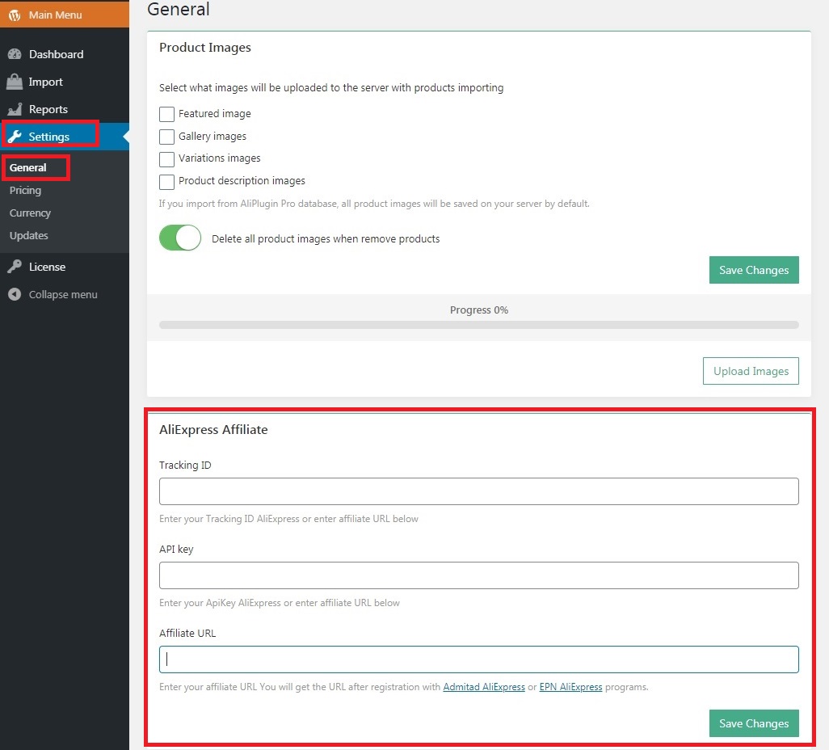
Task: Check the Product description images checkbox
Action: pyautogui.click(x=166, y=182)
